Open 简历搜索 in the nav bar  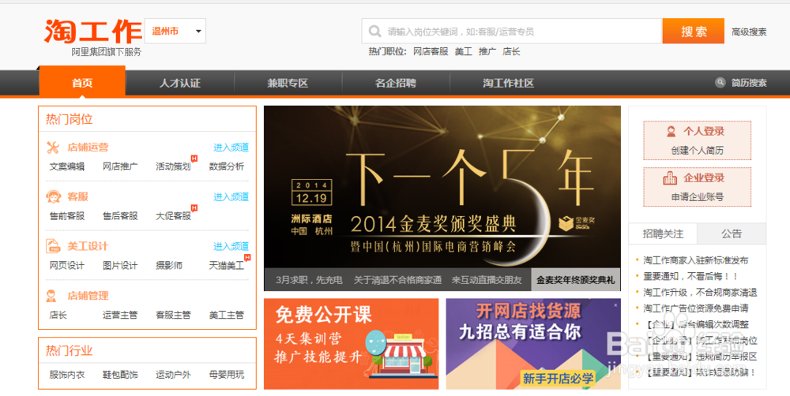pos(749,83)
